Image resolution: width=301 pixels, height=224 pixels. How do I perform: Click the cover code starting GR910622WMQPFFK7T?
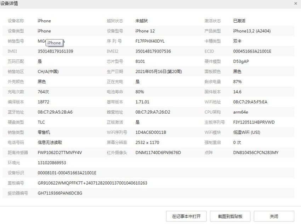coord(92,183)
